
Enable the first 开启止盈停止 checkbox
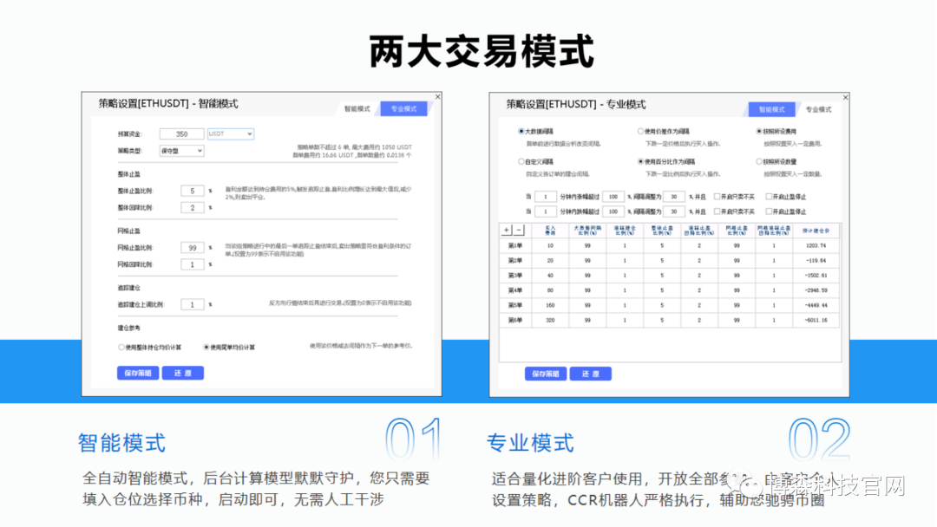[768, 197]
